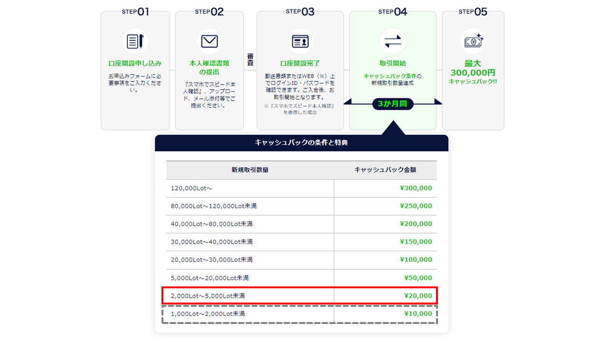608x342 pixels.
Task: Click the 120,000Lot～ row cell
Action: click(250, 188)
